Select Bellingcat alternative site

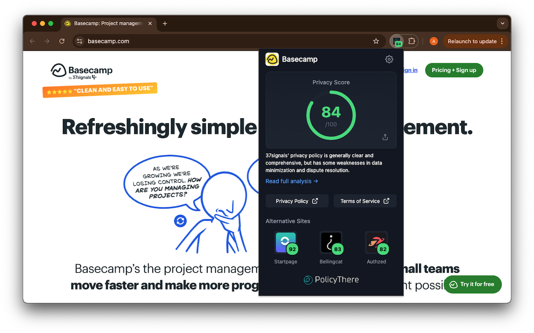(331, 248)
